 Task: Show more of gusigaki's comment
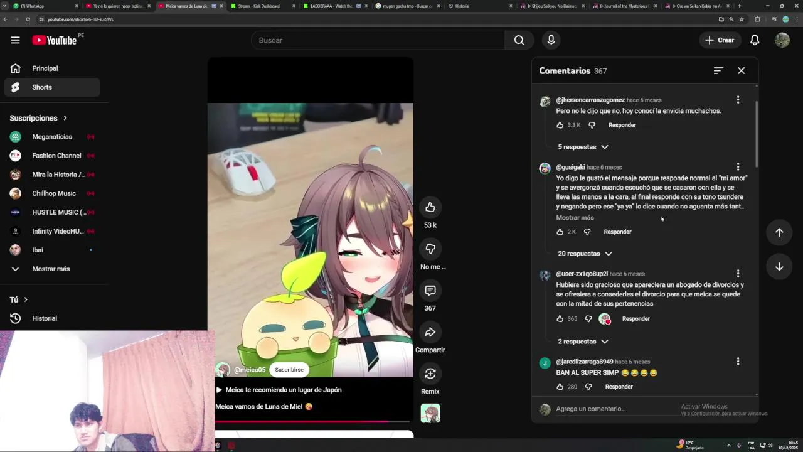click(x=575, y=218)
